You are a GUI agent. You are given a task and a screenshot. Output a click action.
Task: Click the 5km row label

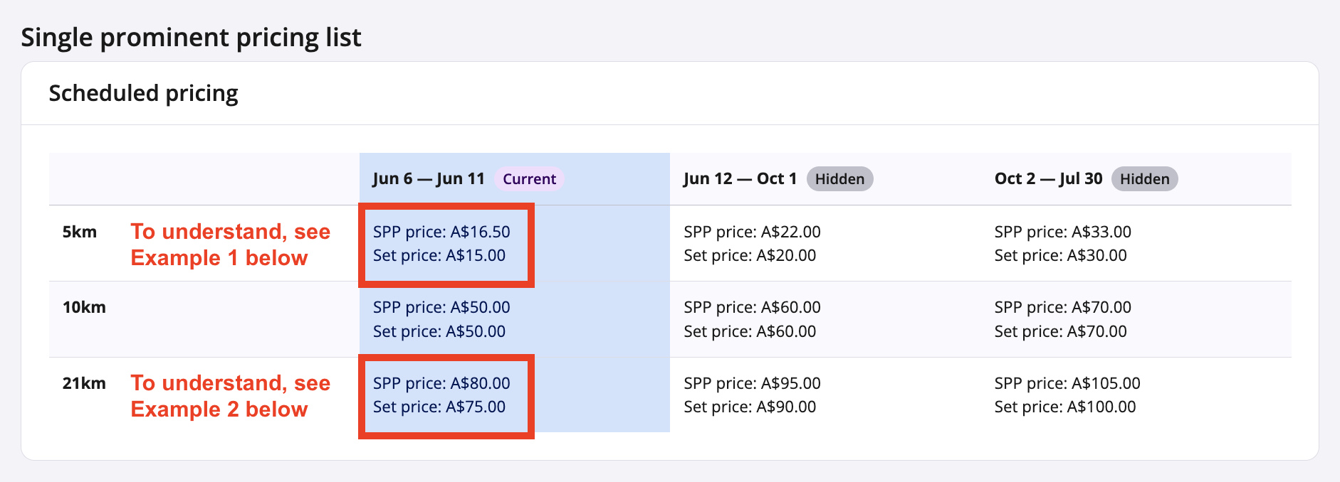[80, 232]
